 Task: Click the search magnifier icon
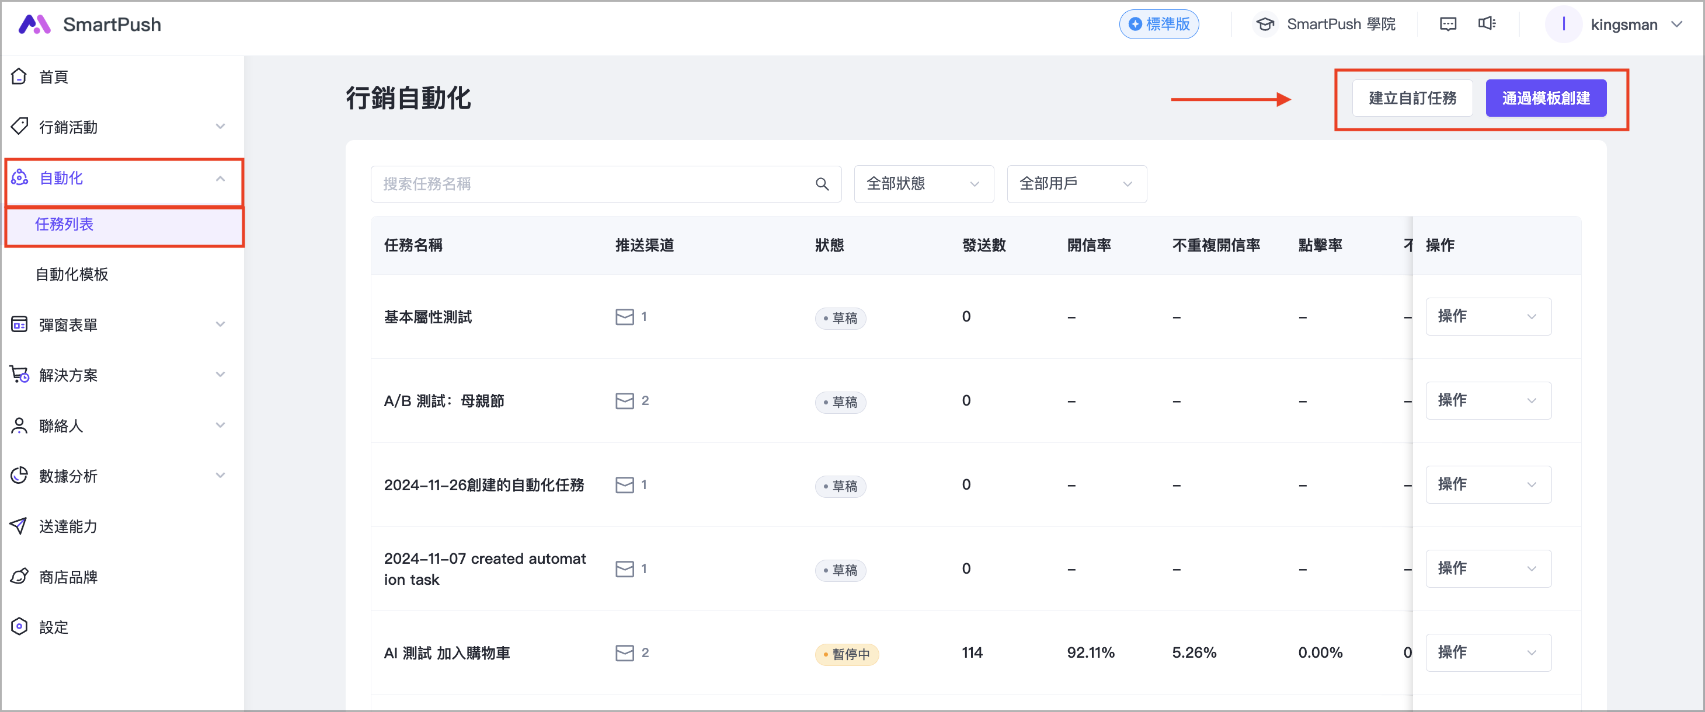(822, 184)
